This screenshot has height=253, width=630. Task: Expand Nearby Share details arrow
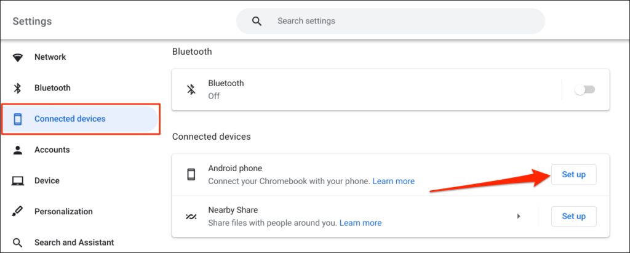tap(519, 216)
